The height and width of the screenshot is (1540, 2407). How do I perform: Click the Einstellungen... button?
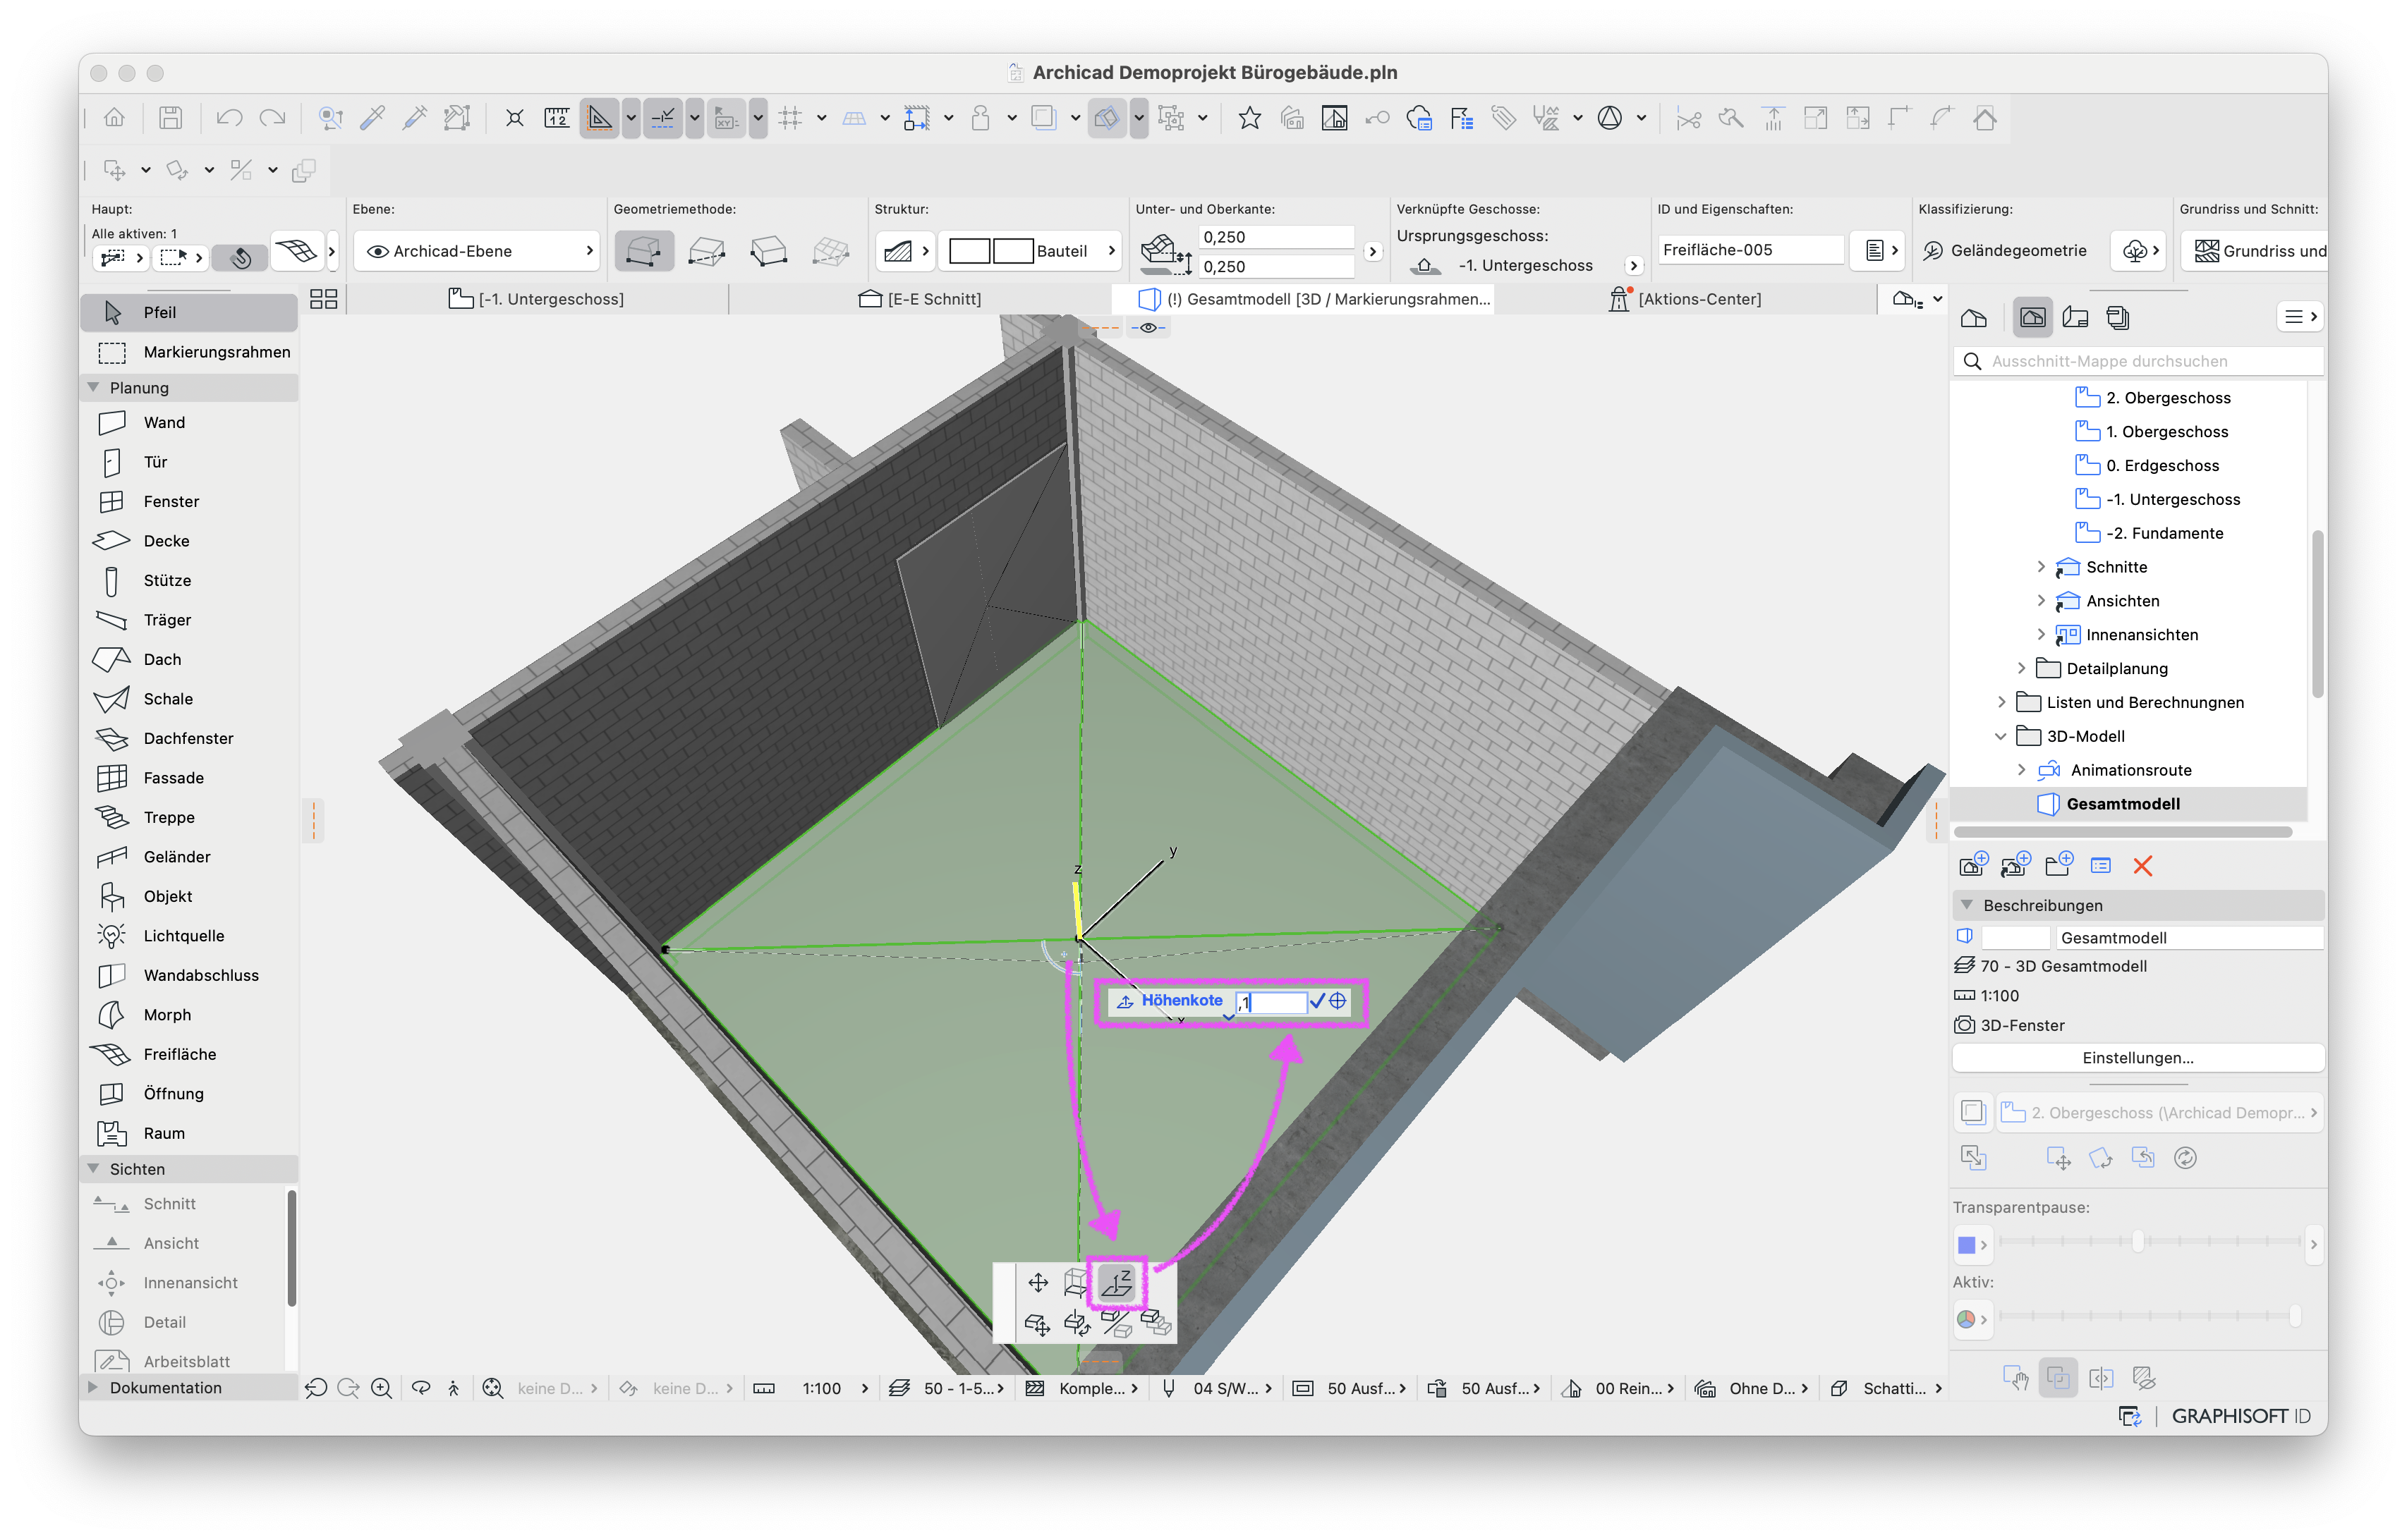click(x=2138, y=1059)
